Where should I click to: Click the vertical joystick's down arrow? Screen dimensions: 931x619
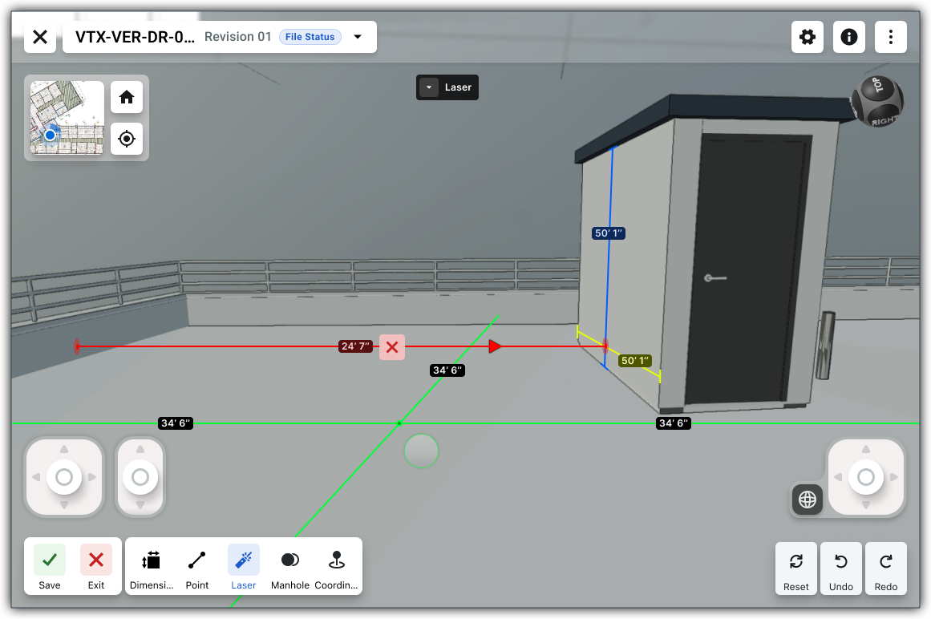(140, 505)
